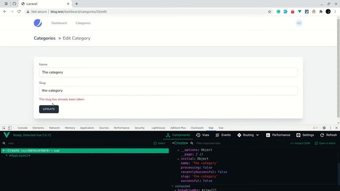340x191 pixels.
Task: Expand the __options Object property
Action: point(178,150)
